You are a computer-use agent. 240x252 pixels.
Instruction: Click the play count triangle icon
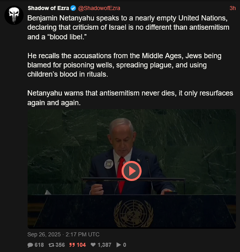118,245
